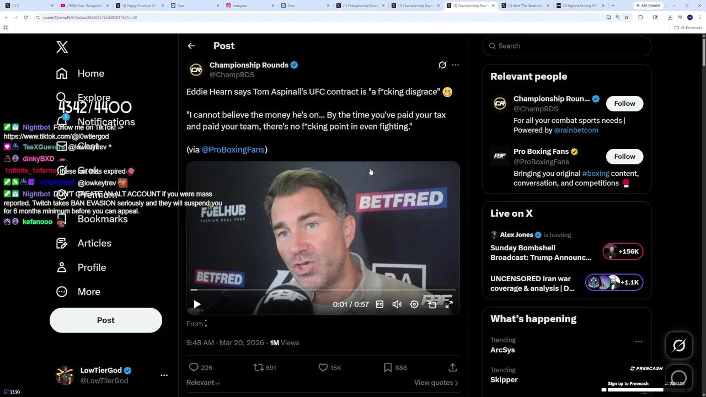The height and width of the screenshot is (397, 706).
Task: Enter fullscreen video mode
Action: pyautogui.click(x=449, y=304)
